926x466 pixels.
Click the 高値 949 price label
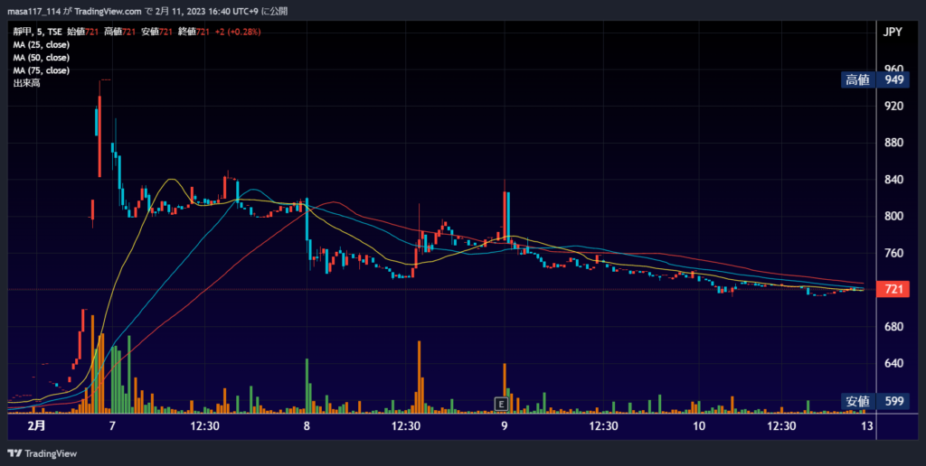pos(875,79)
